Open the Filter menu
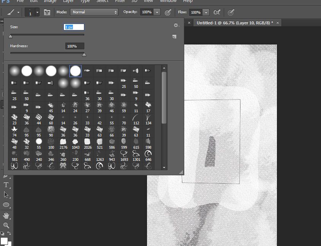This screenshot has height=246, width=321. pyautogui.click(x=120, y=1)
